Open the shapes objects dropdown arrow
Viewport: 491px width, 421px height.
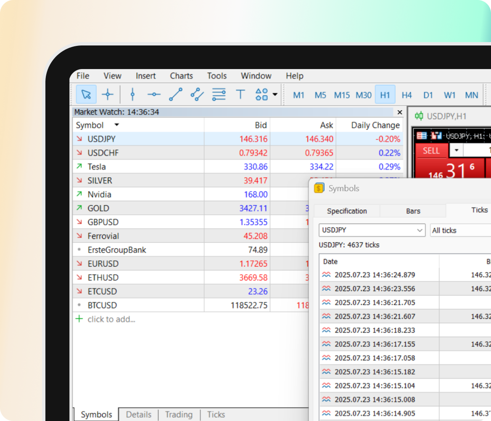(275, 94)
